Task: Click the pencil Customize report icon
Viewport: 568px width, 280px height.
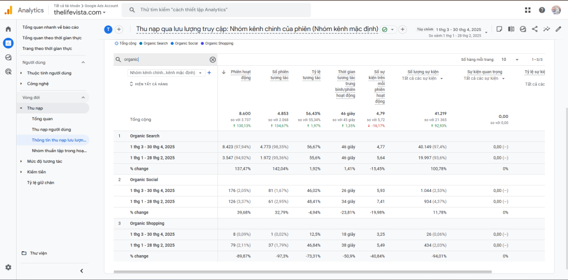Action: (x=558, y=29)
